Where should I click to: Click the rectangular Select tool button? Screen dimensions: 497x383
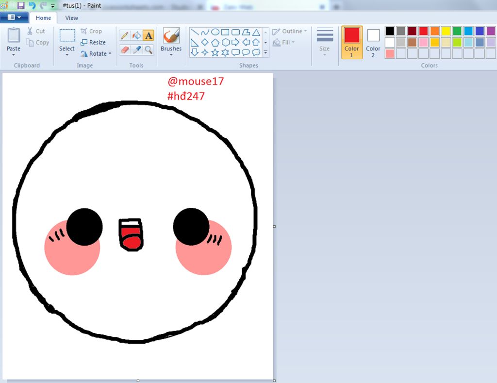pos(67,39)
